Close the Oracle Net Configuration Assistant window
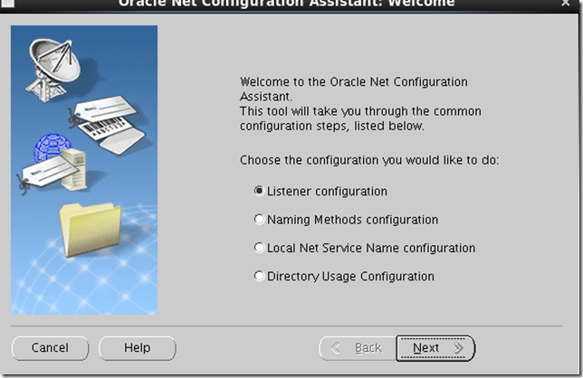This screenshot has width=583, height=378. 566,3
